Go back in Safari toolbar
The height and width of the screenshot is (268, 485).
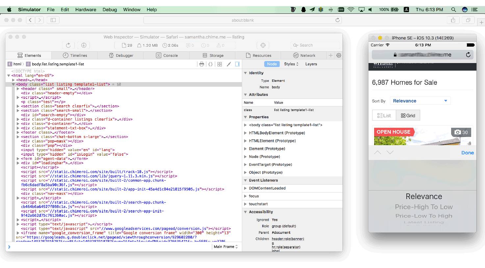pos(30,20)
